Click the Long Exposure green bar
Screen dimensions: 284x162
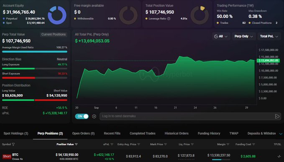pyautogui.click(x=18, y=69)
